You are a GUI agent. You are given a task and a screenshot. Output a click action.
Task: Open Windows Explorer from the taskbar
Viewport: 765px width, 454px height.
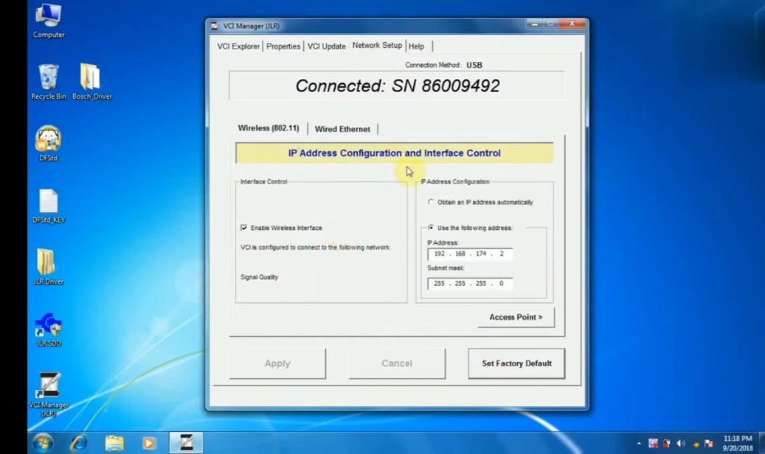click(x=114, y=443)
